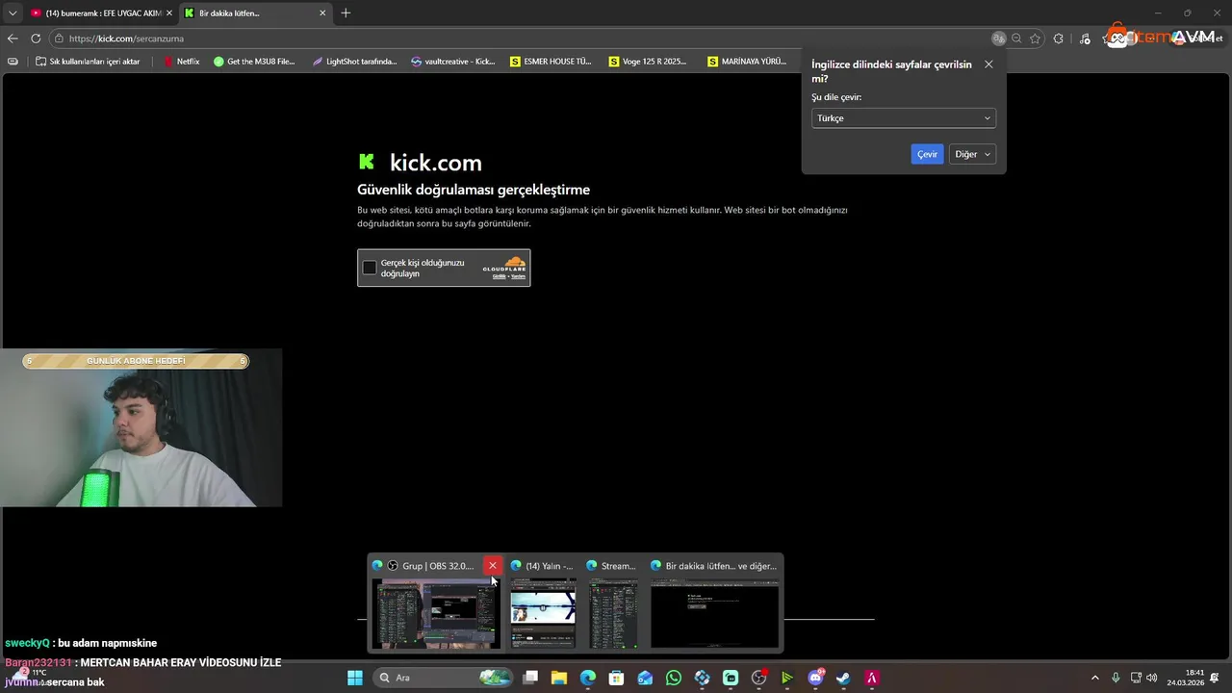Select 'Bir dakika lütfen... ve diğer...' window thumbnail
1232x693 pixels.
(714, 612)
